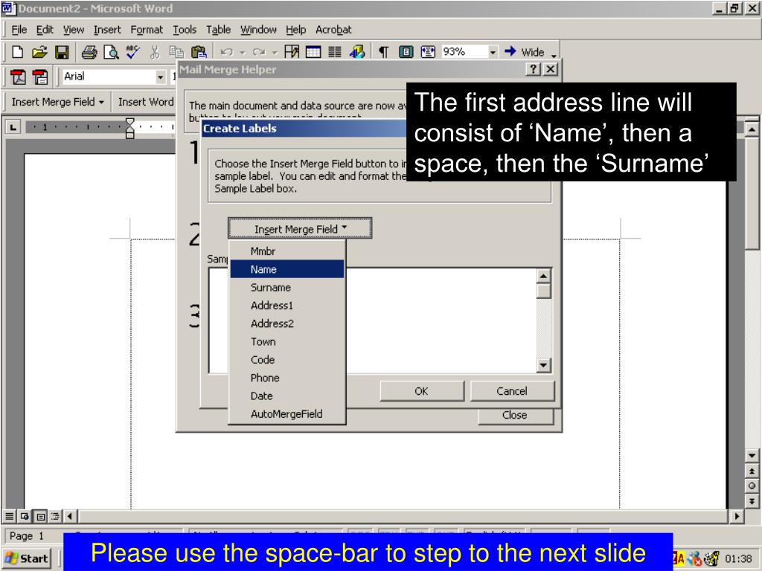Open the View menu
This screenshot has height=571, width=762.
pos(74,30)
